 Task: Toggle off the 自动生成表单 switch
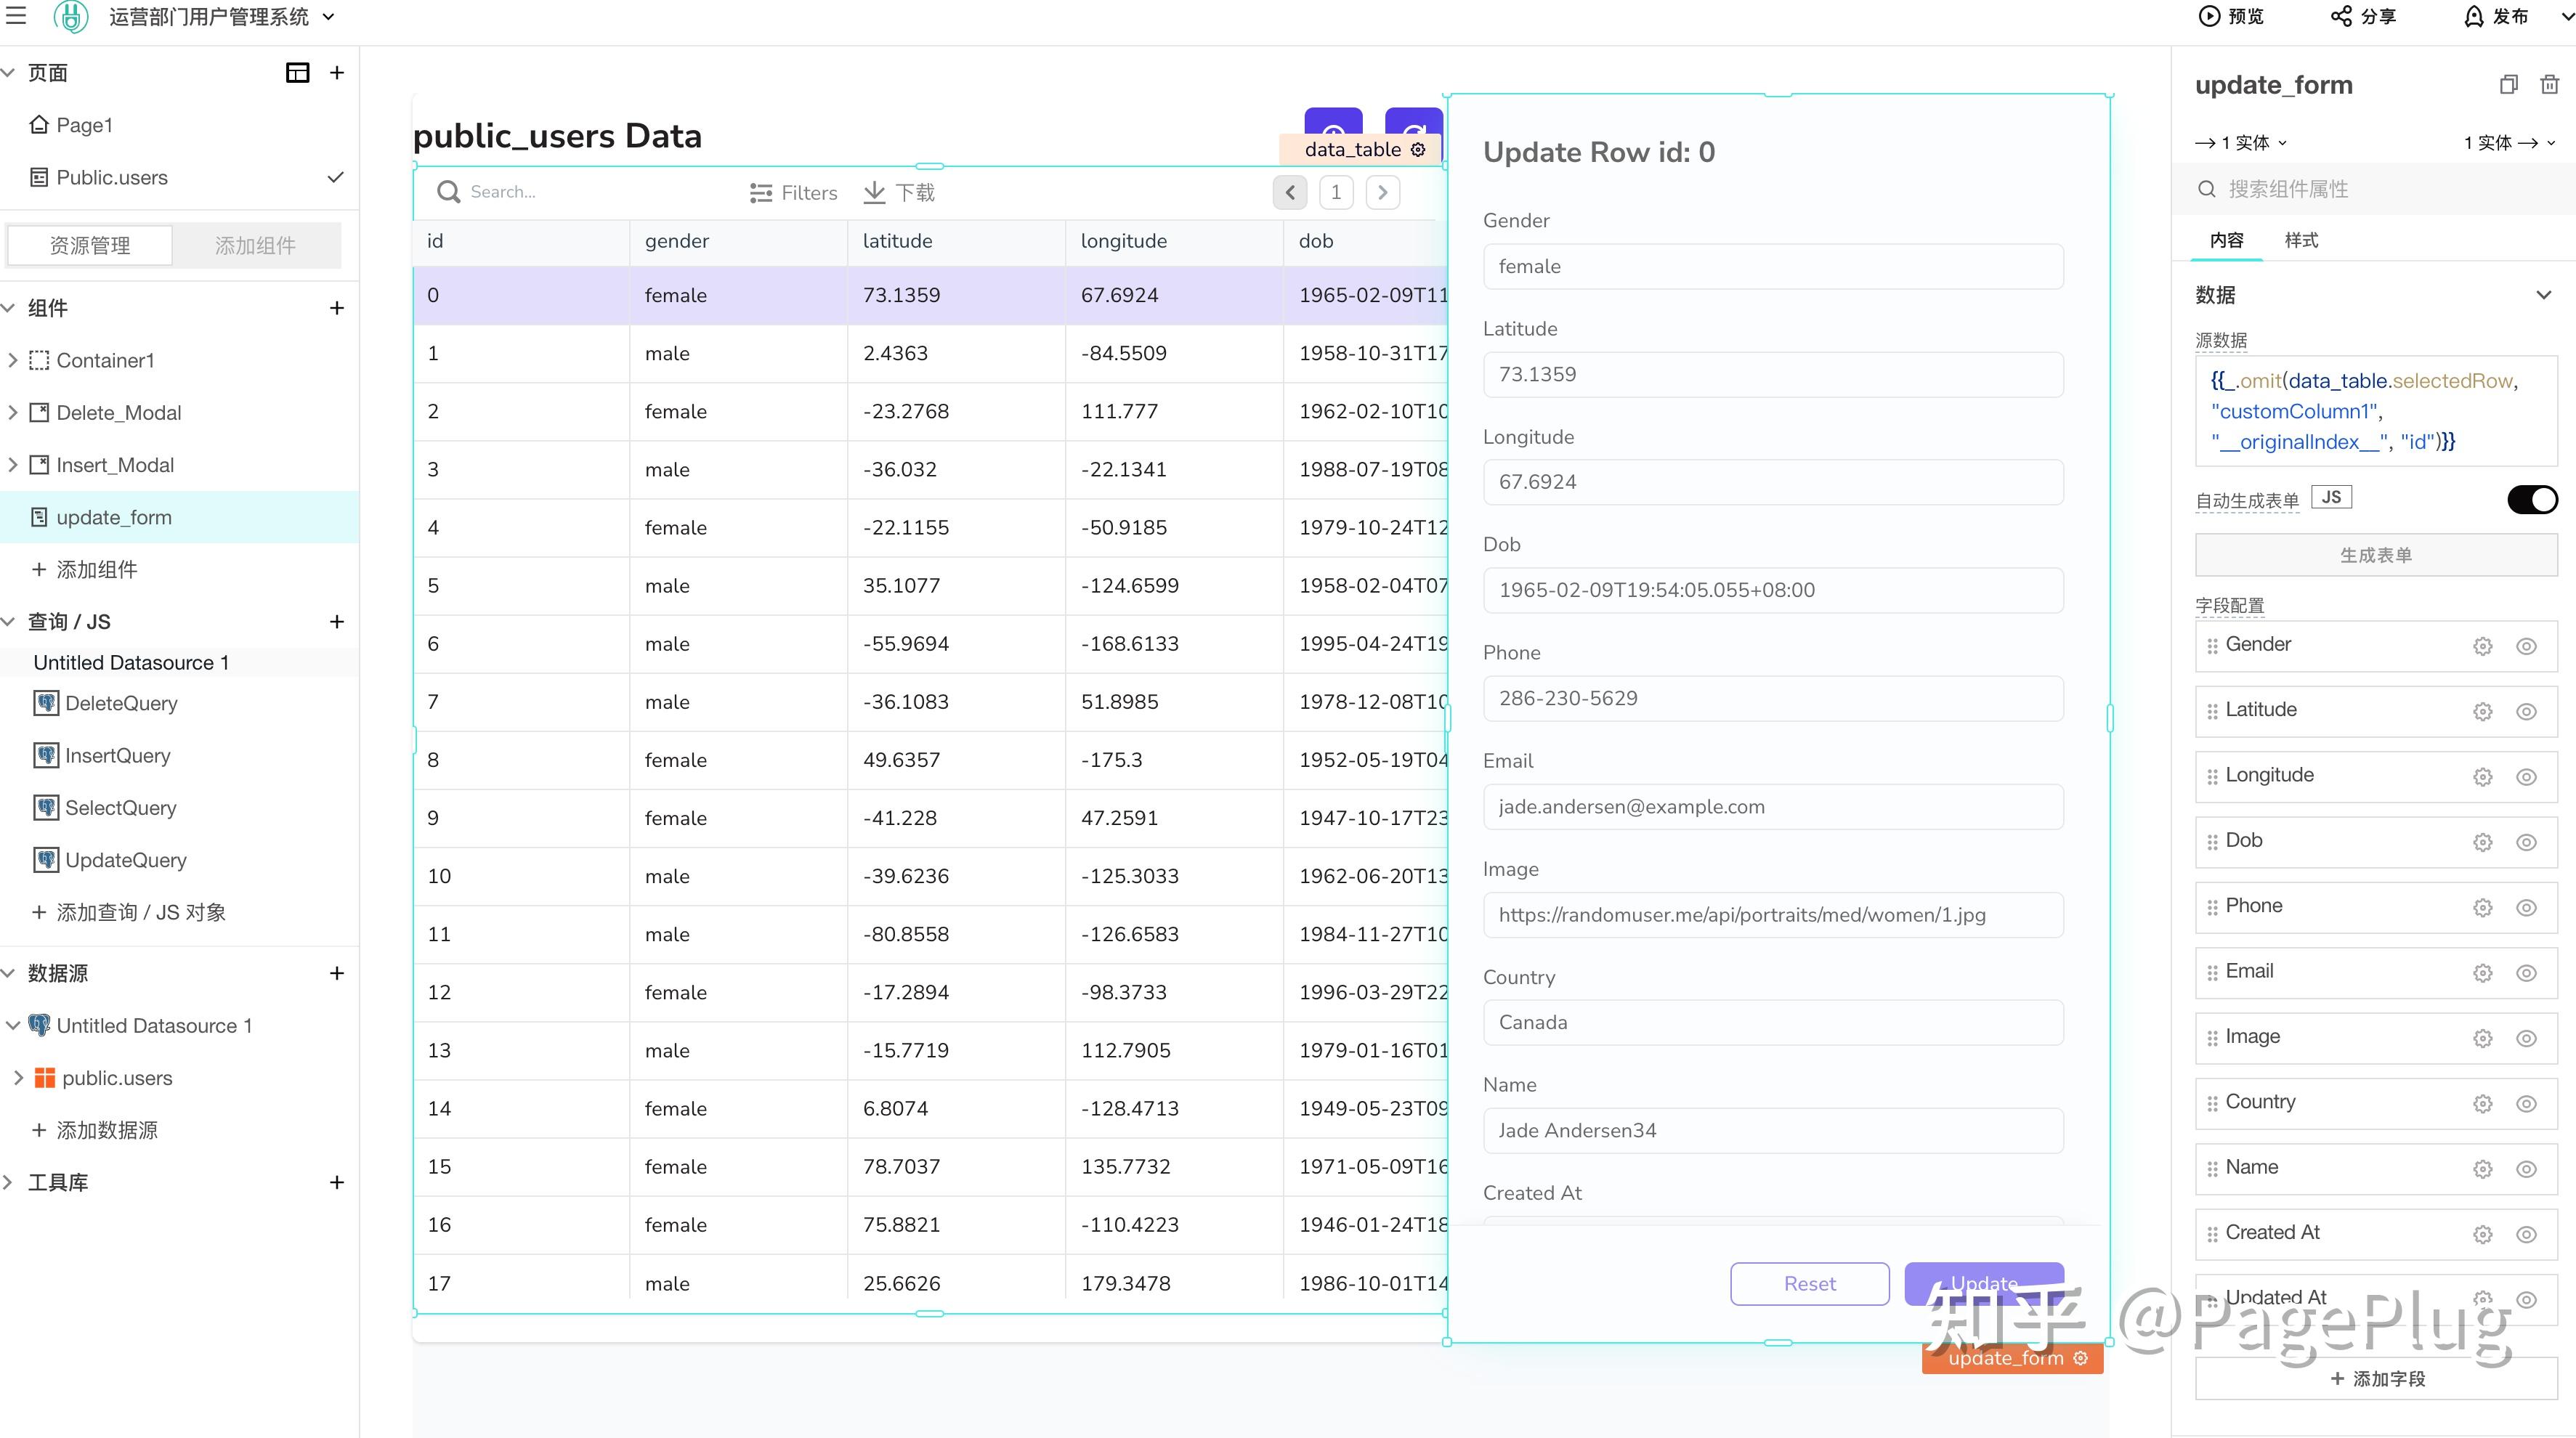(x=2531, y=499)
